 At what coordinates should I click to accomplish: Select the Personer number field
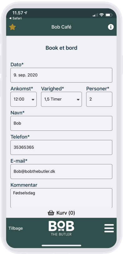click(99, 99)
